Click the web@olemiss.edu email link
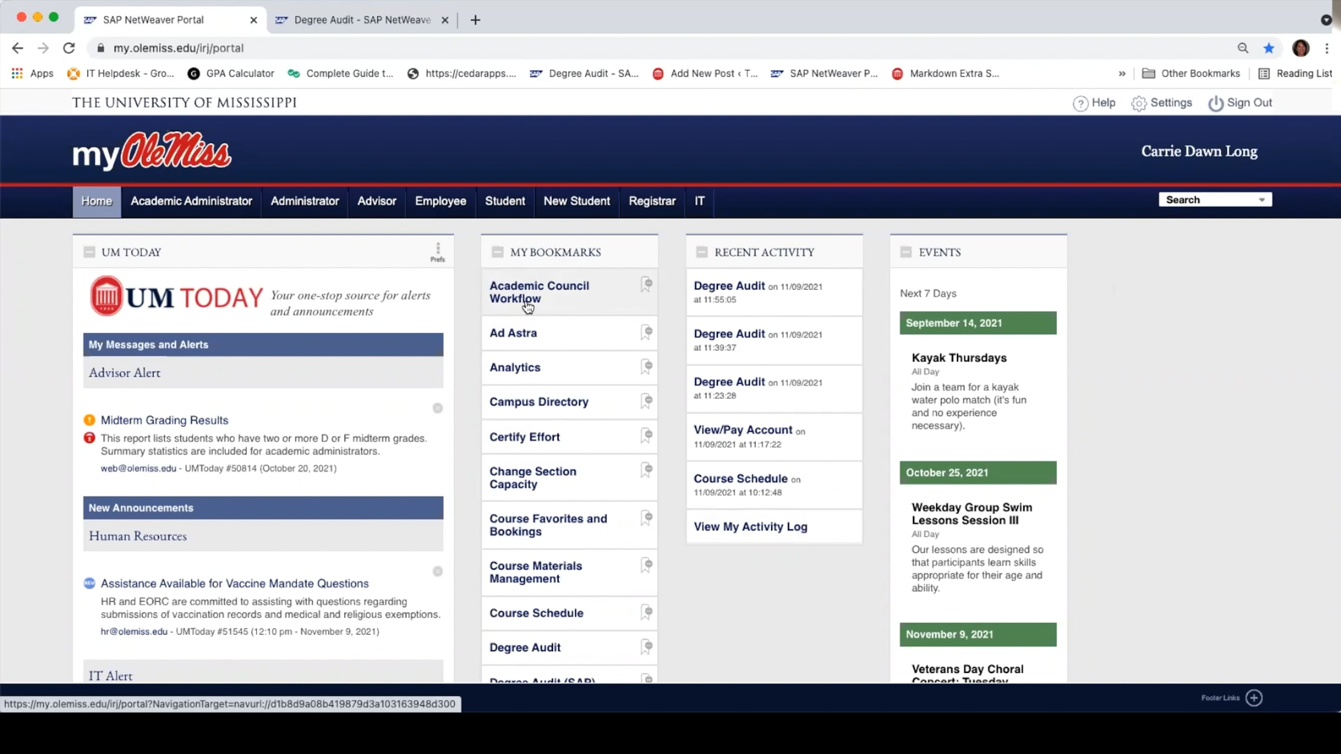 (138, 469)
